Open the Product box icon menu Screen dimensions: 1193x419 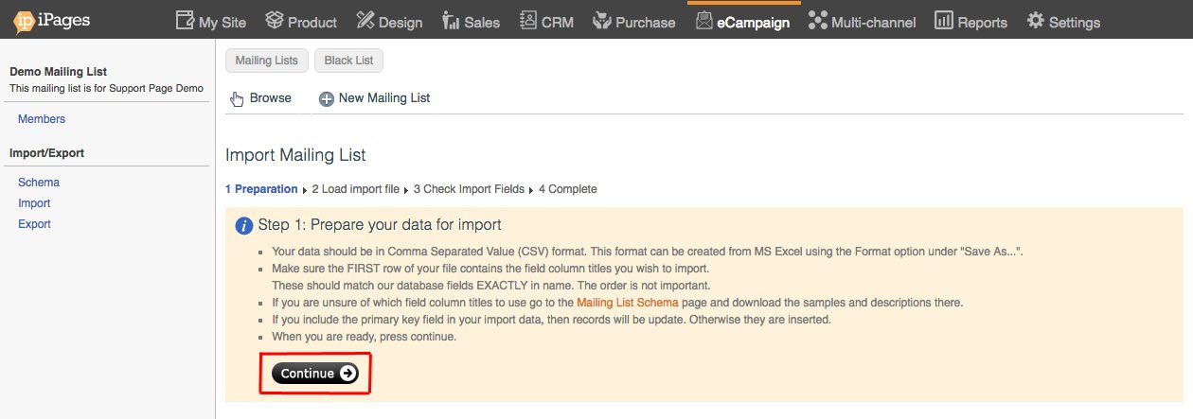click(275, 21)
